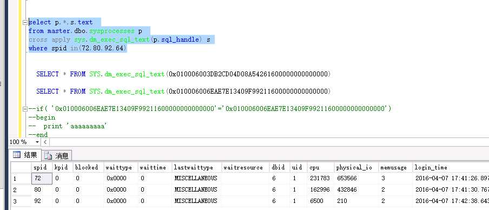
Task: Collapse the commented --if code block
Action: pos(25,109)
